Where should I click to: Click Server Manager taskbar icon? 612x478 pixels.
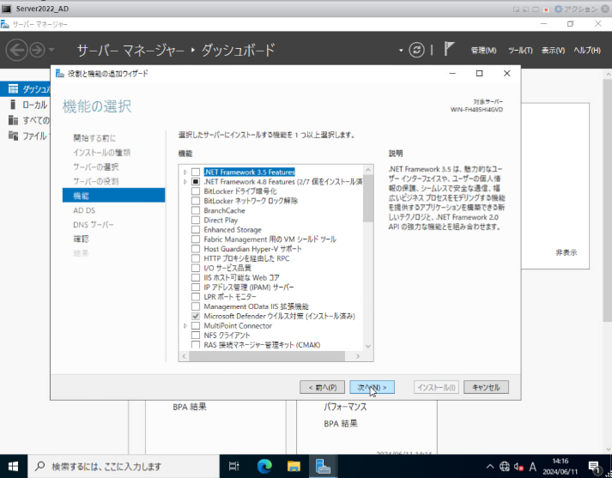pos(324,466)
